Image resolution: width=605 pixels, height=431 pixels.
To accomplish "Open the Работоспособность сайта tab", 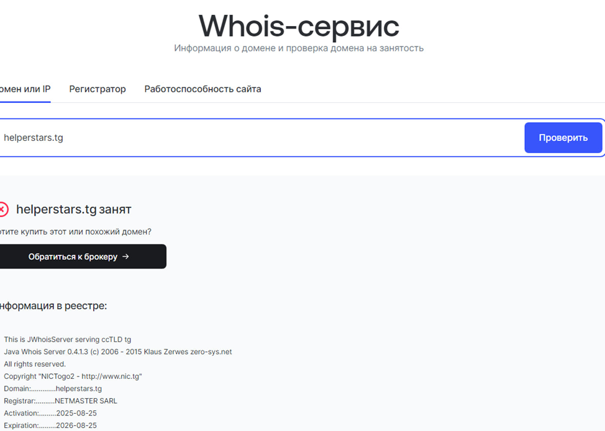I will pos(202,89).
